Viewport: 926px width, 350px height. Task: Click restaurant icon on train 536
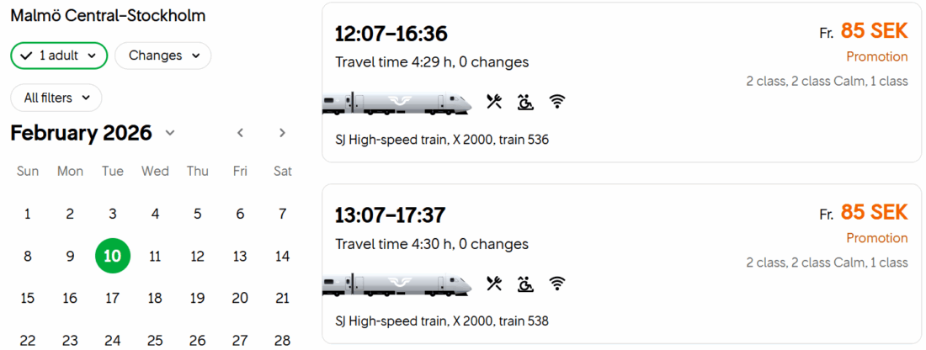494,102
